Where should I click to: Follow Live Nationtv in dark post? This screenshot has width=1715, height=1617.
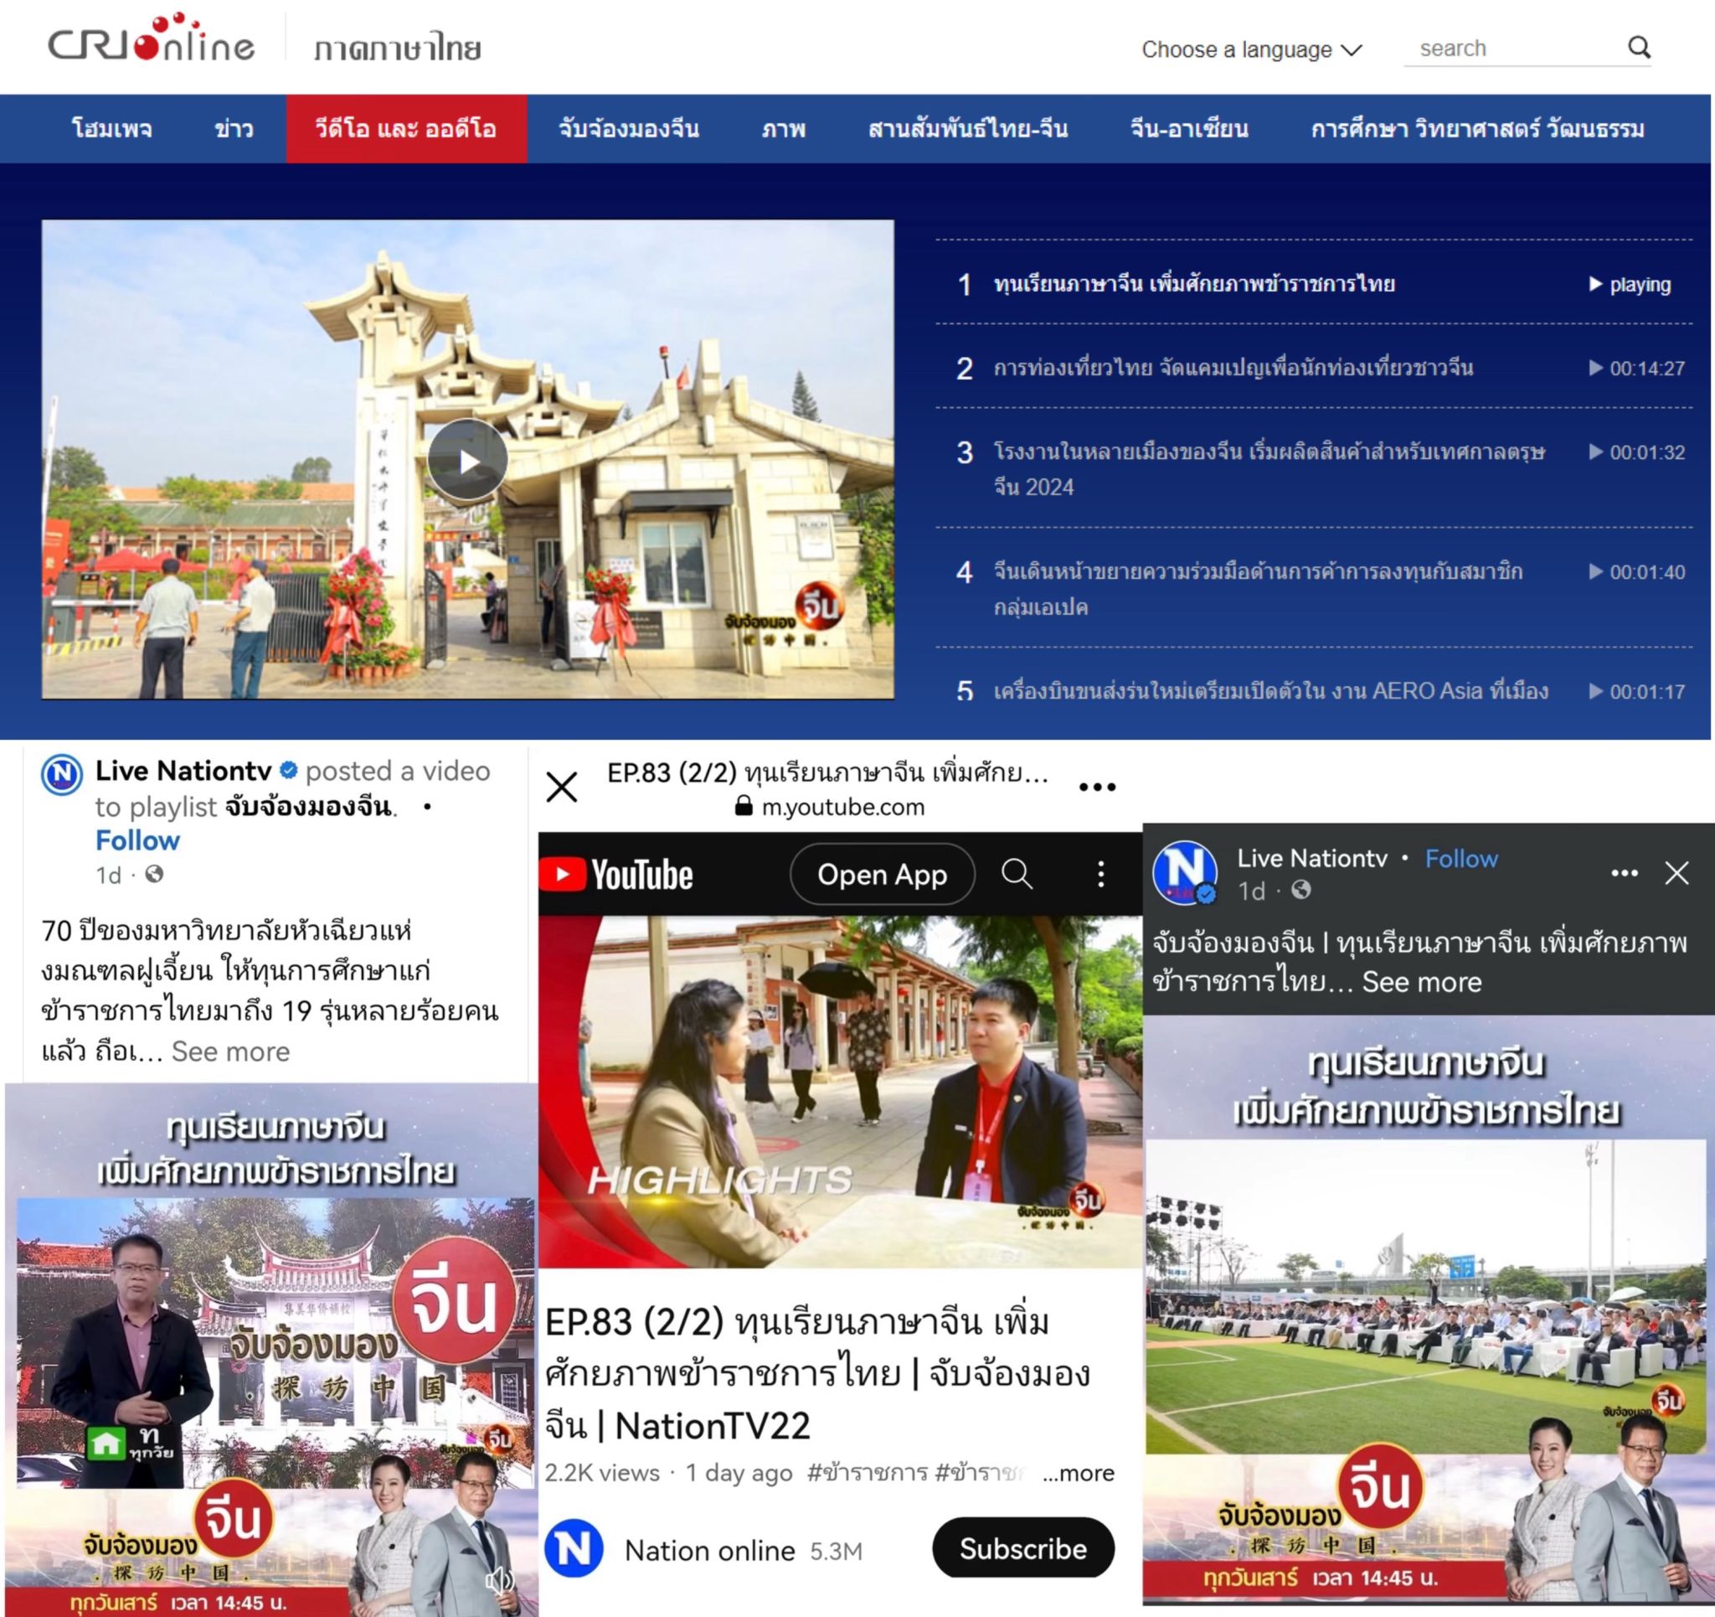tap(1460, 858)
